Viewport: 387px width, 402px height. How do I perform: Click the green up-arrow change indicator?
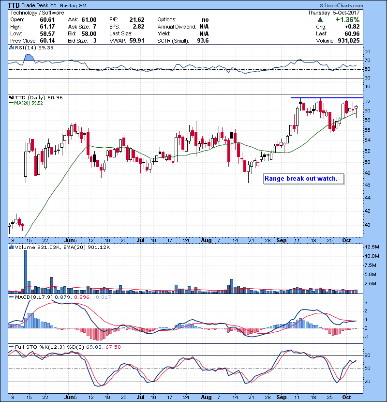320,20
